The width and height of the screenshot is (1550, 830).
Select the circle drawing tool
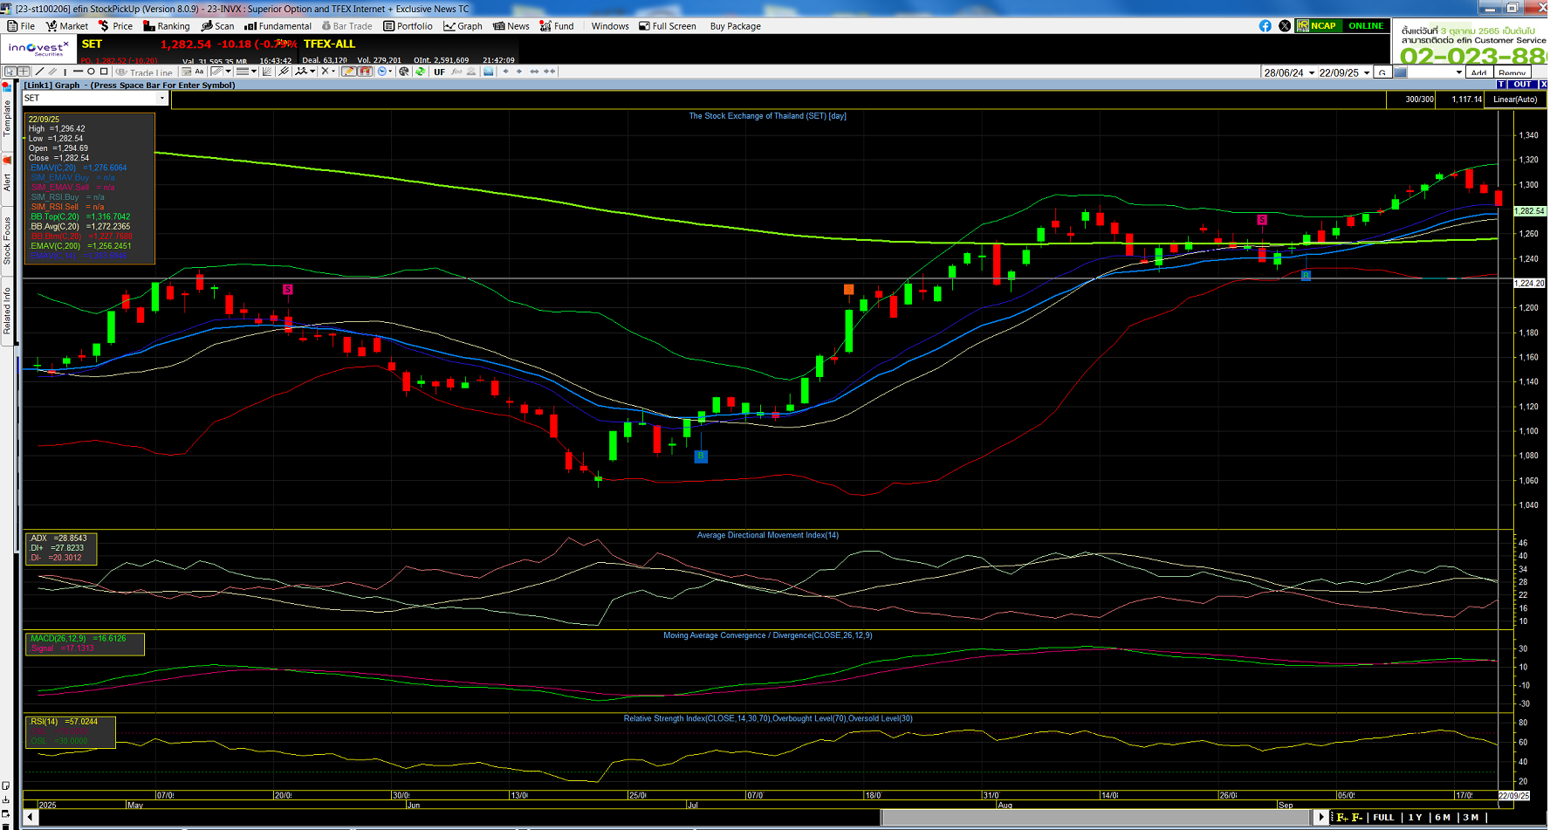pyautogui.click(x=91, y=72)
